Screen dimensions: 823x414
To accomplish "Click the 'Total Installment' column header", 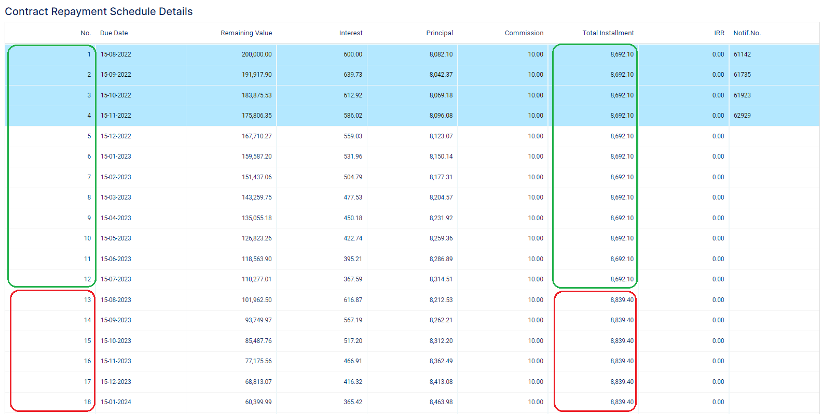I will coord(608,33).
